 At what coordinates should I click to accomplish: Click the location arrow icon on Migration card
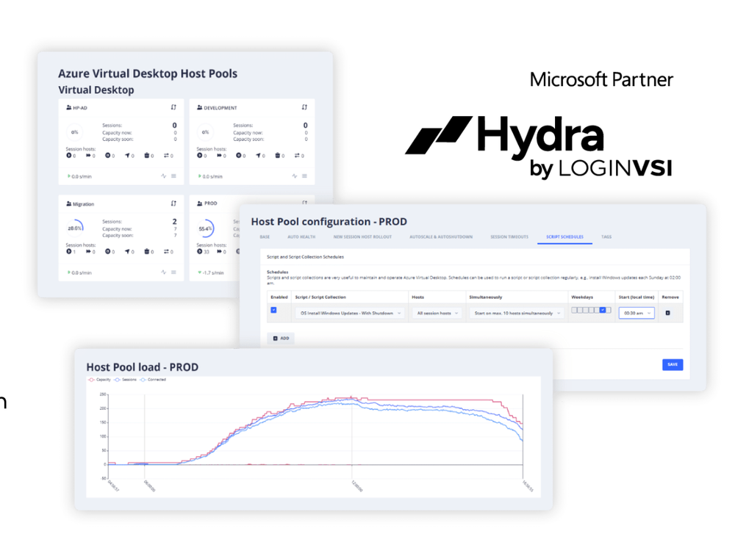click(127, 252)
